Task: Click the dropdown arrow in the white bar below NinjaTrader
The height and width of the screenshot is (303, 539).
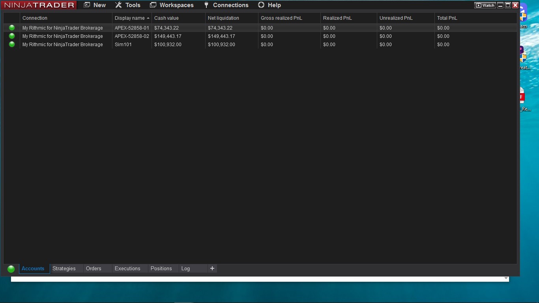Action: [x=506, y=279]
